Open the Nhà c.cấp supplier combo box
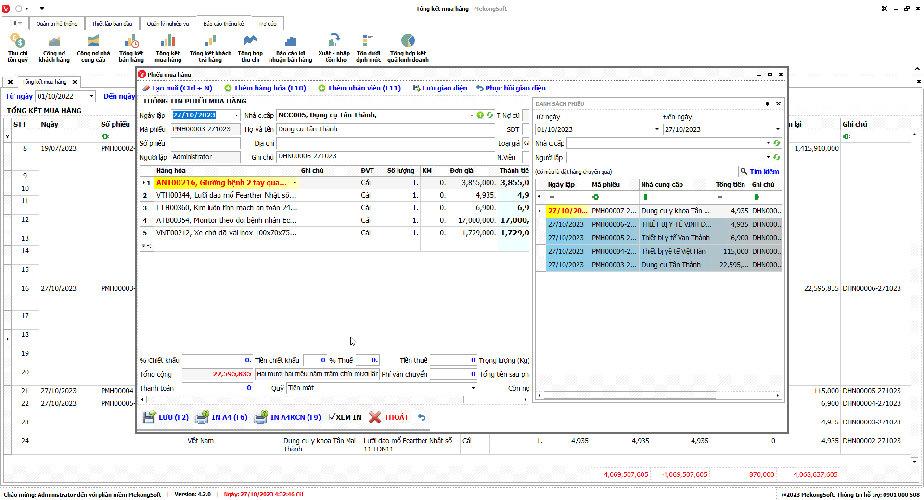 point(471,115)
